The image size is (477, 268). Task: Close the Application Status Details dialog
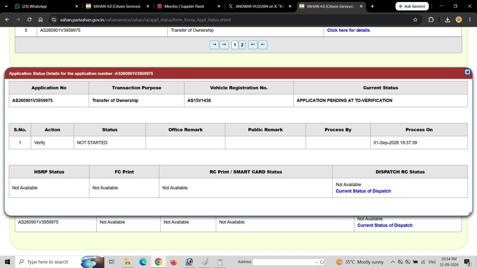click(467, 72)
